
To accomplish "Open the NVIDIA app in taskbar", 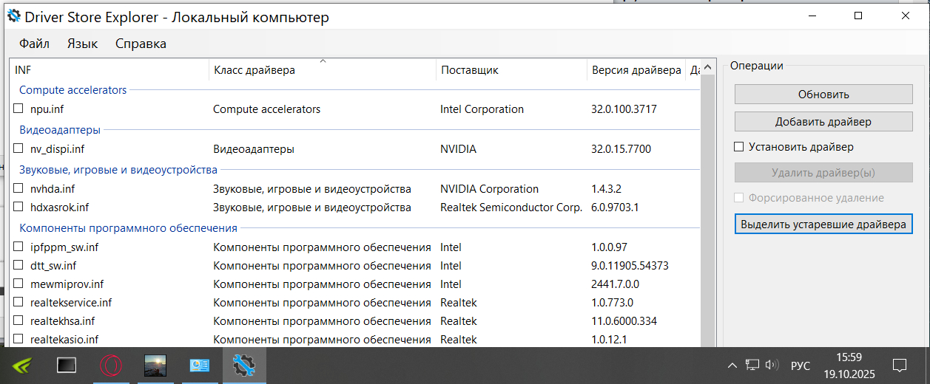I will point(21,365).
